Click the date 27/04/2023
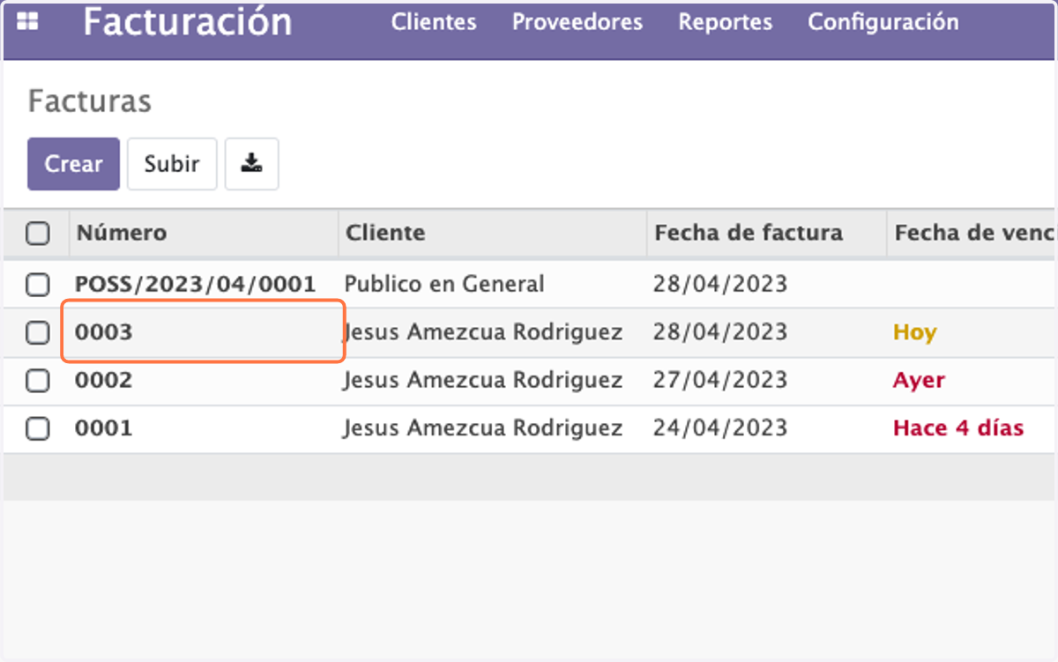1058x662 pixels. tap(719, 381)
